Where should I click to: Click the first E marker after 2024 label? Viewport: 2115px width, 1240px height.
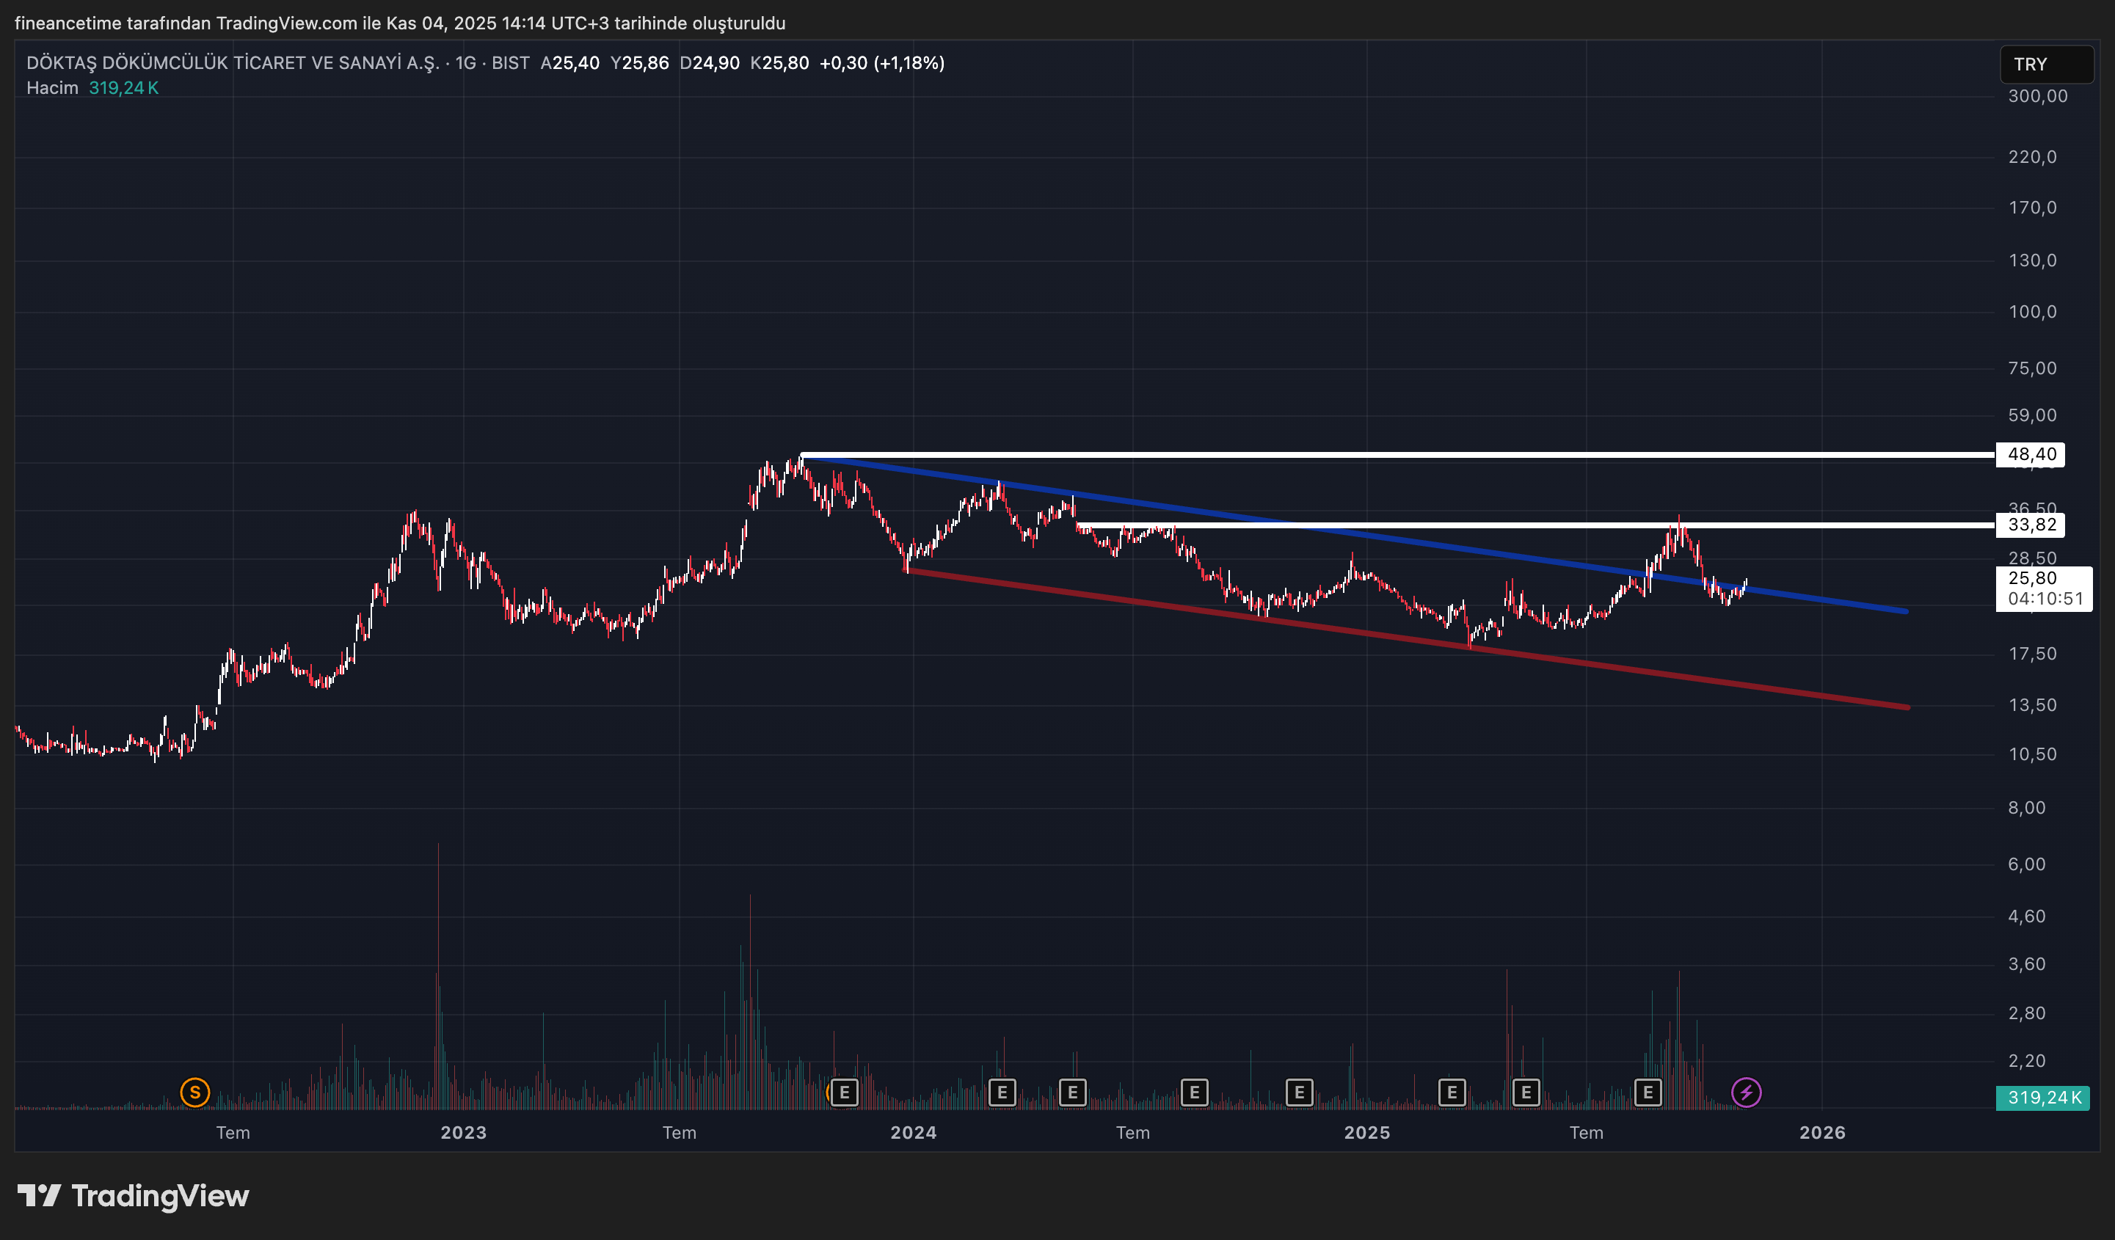pyautogui.click(x=1002, y=1093)
